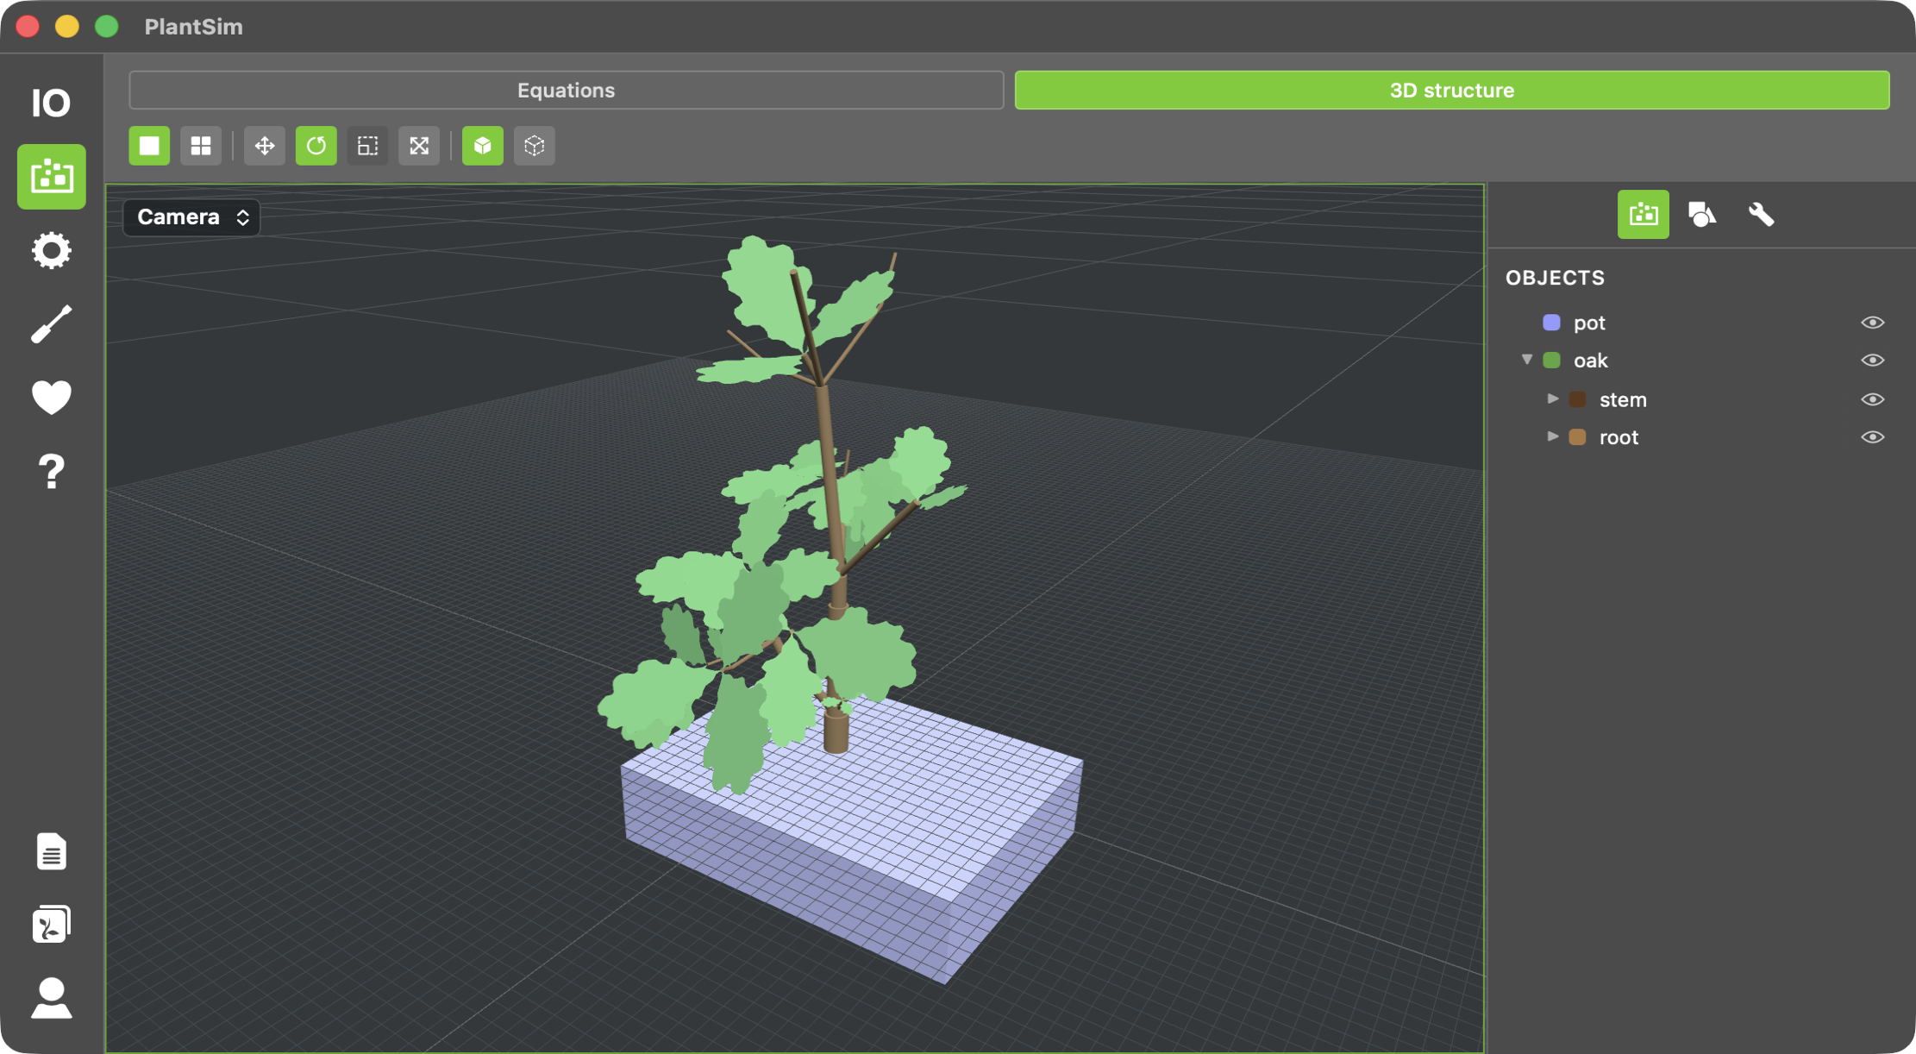Open the document icon in sidebar
Image resolution: width=1916 pixels, height=1054 pixels.
pyautogui.click(x=52, y=852)
